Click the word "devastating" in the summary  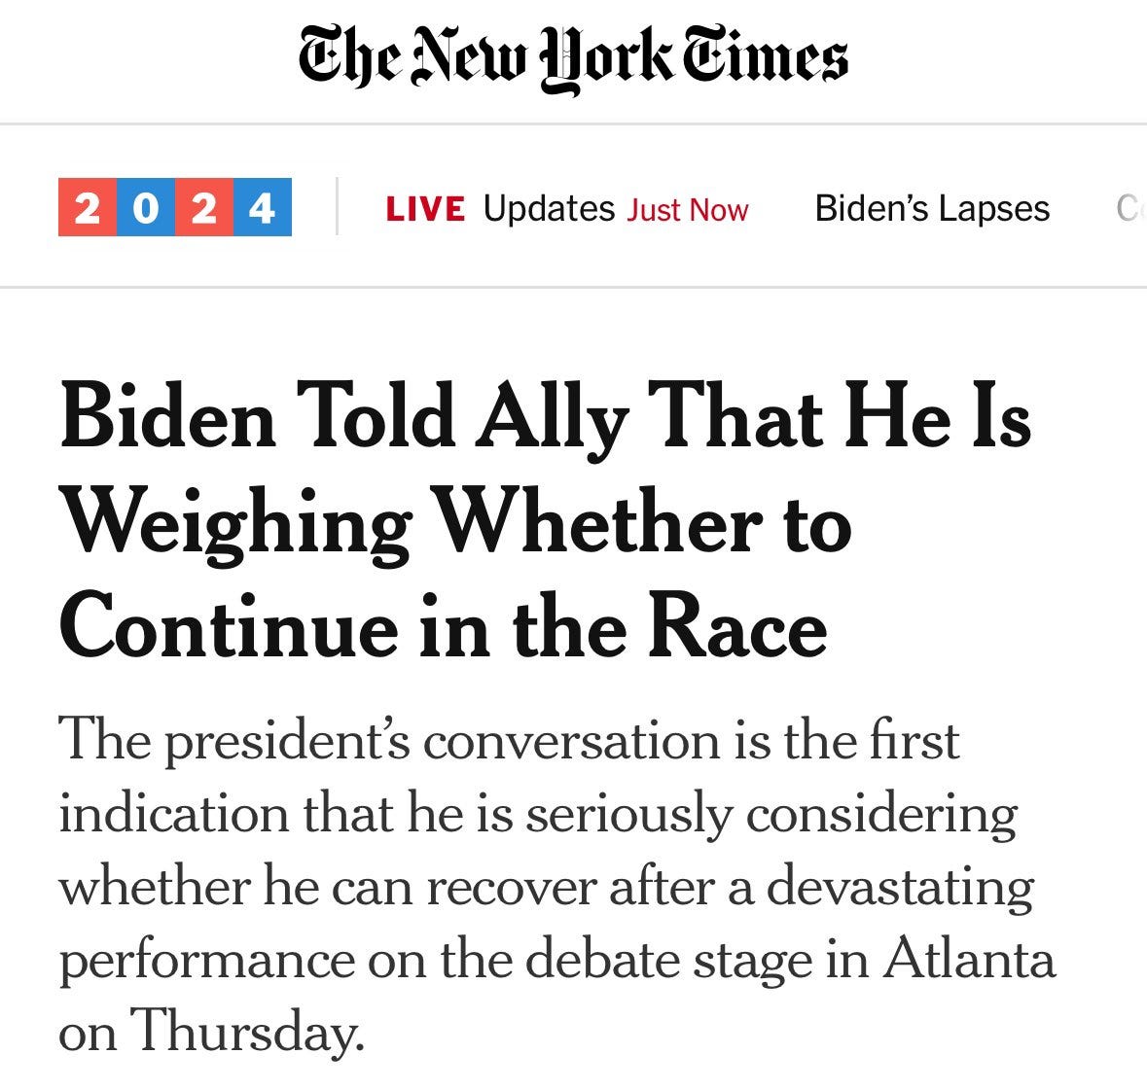901,887
